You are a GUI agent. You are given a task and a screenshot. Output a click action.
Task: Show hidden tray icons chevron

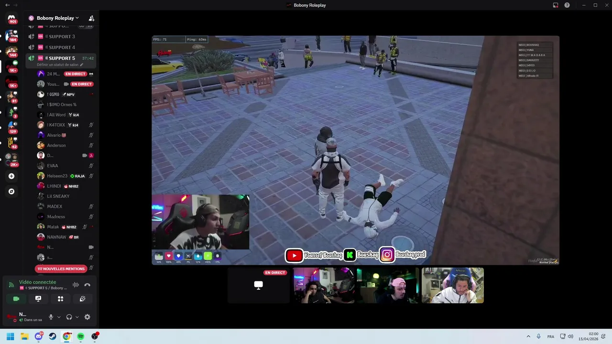pos(528,336)
